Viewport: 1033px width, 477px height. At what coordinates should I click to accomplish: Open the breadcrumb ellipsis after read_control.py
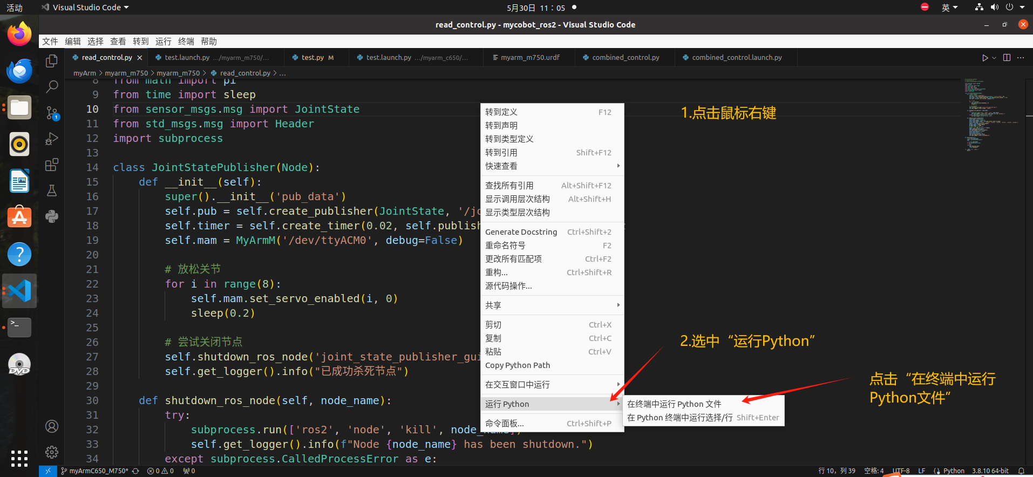point(283,73)
